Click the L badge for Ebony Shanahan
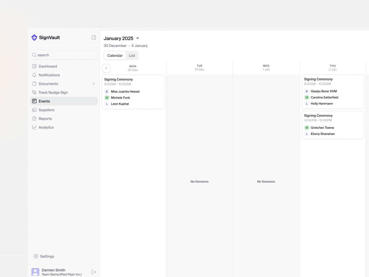Image resolution: width=369 pixels, height=277 pixels. (x=307, y=134)
